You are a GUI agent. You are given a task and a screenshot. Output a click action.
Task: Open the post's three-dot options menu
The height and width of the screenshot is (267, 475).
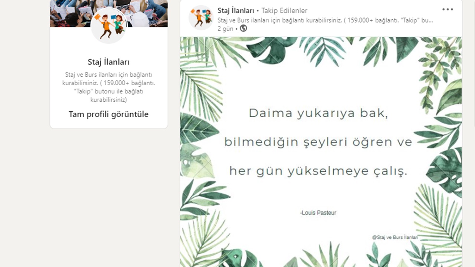tap(448, 10)
